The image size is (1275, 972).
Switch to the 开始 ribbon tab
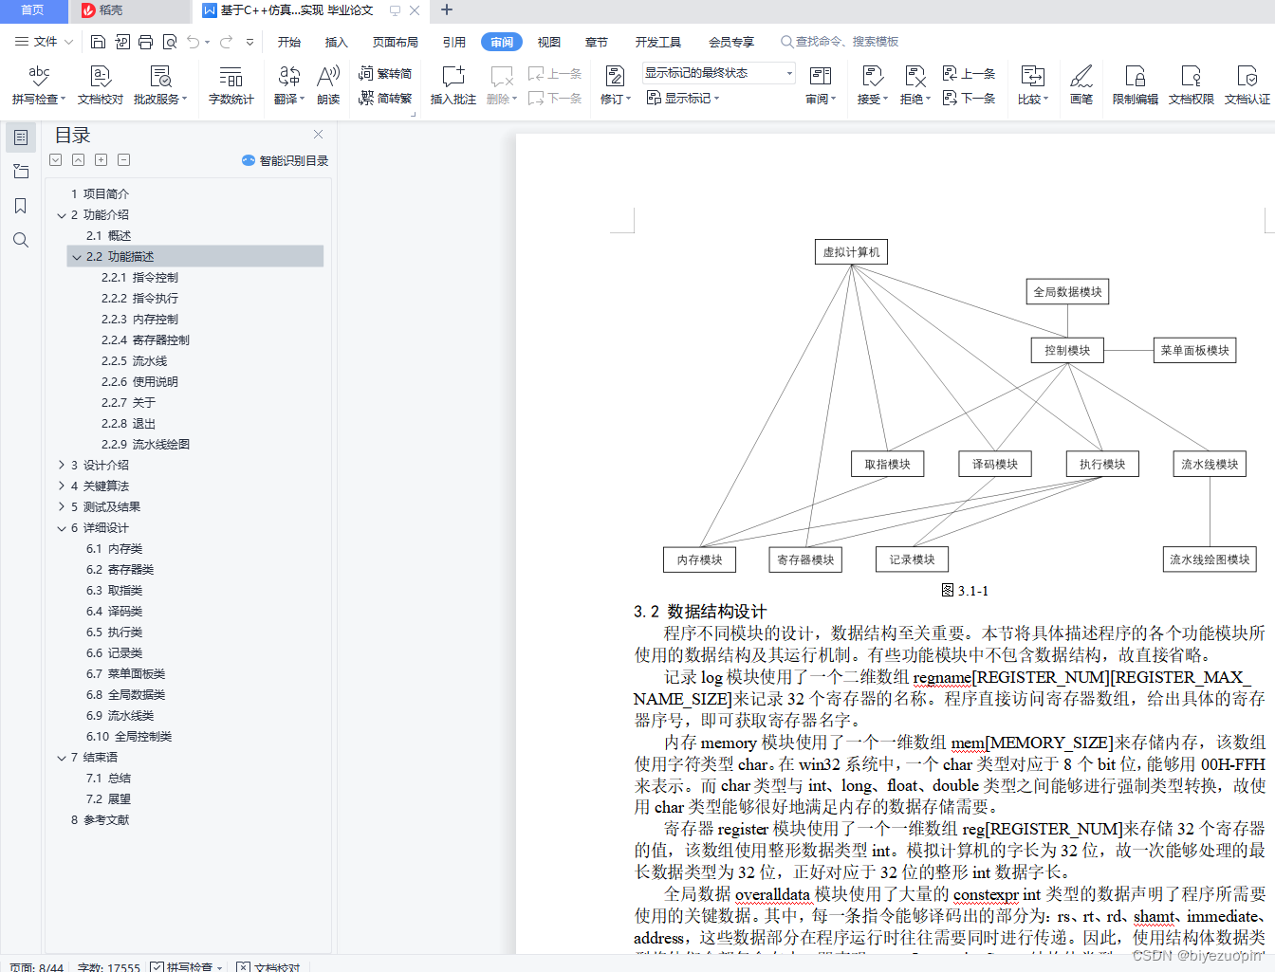(289, 42)
